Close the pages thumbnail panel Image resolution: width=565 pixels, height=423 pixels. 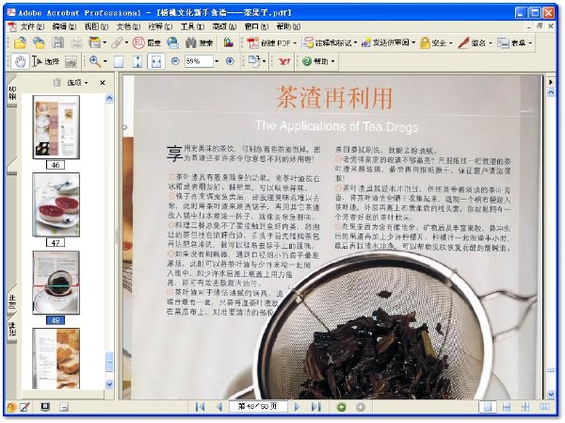pos(103,83)
